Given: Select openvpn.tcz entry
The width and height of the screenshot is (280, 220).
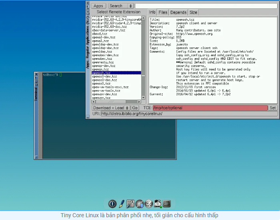Looking at the screenshot, I should click(116, 98).
